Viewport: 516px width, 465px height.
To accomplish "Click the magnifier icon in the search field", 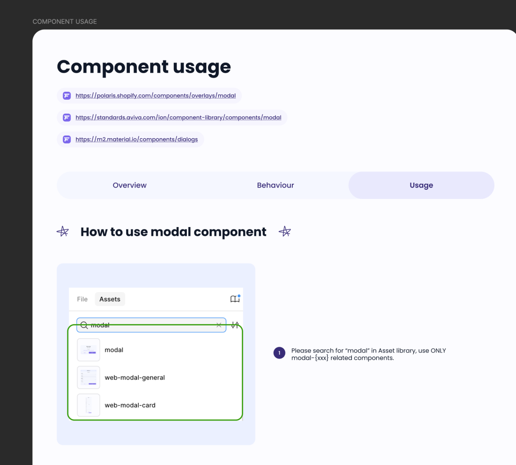I will (84, 325).
